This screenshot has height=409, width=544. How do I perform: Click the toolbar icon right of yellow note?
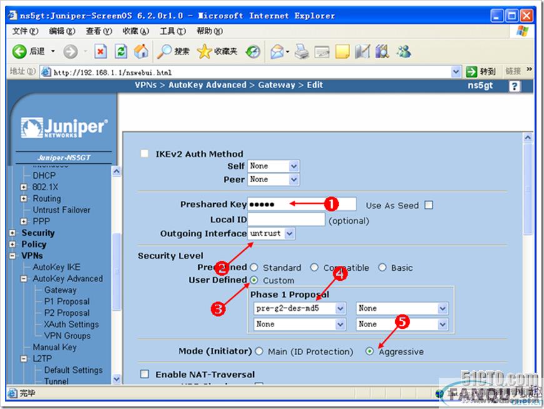coord(363,52)
